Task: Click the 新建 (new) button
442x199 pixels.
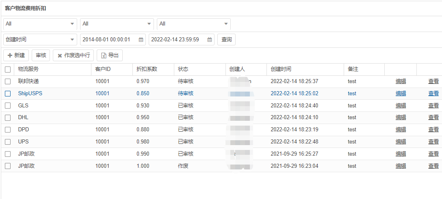Action: point(16,56)
